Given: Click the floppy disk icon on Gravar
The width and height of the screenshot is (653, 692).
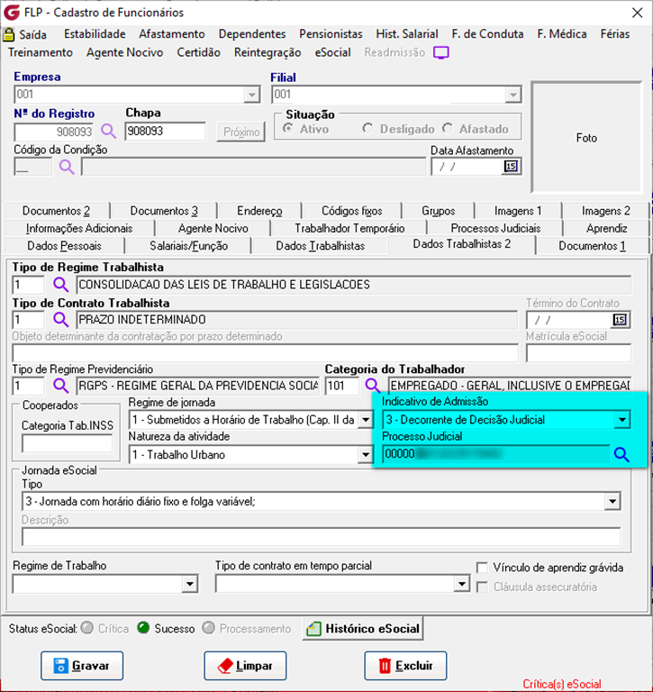Looking at the screenshot, I should tap(60, 666).
